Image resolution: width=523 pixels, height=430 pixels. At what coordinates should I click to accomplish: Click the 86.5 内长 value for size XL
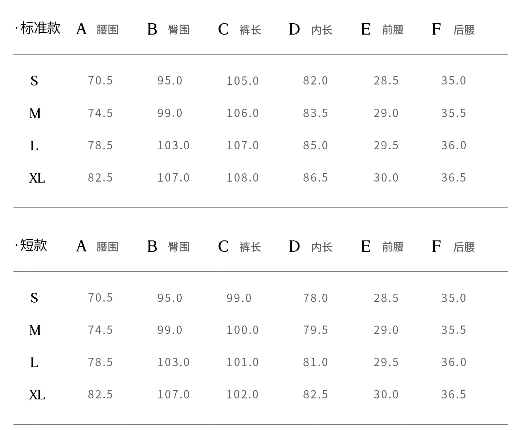pos(315,178)
